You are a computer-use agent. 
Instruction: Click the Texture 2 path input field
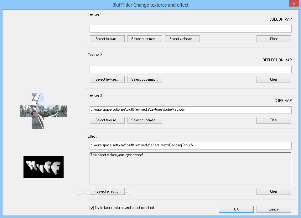[190, 69]
